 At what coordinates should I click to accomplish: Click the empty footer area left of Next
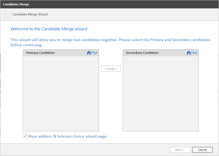tap(84, 150)
